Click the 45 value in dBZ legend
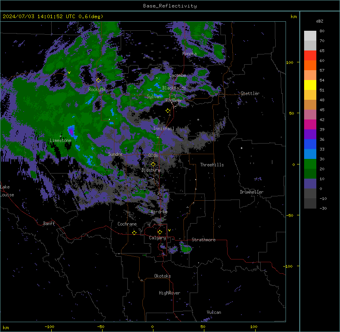Viewport: 340px width, 332px height. (x=322, y=110)
